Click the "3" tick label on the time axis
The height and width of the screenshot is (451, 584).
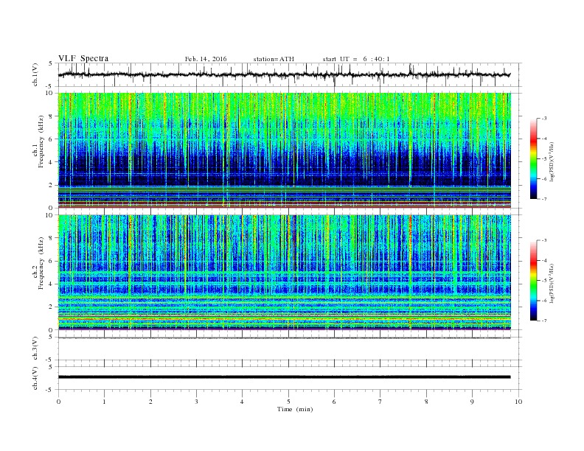click(x=196, y=402)
